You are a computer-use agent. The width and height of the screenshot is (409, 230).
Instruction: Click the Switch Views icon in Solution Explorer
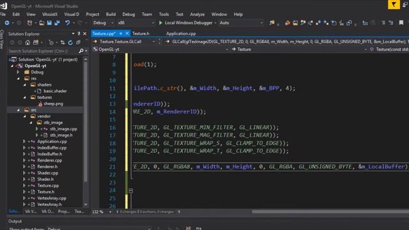point(36,43)
